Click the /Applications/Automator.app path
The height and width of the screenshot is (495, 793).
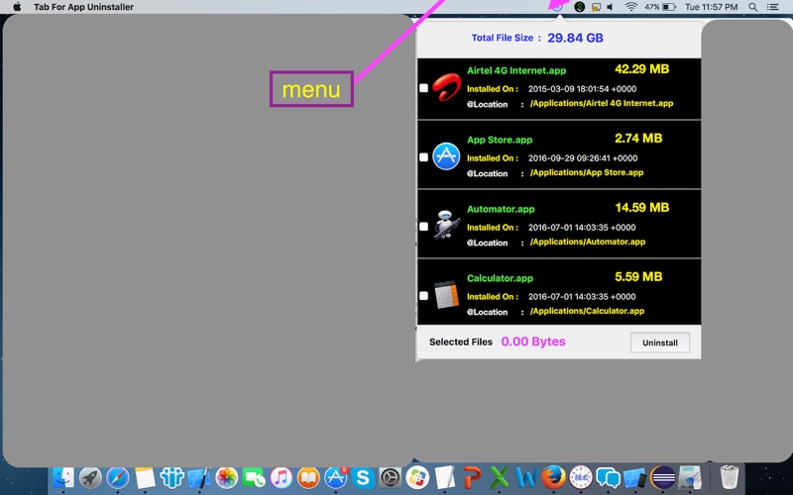(588, 242)
